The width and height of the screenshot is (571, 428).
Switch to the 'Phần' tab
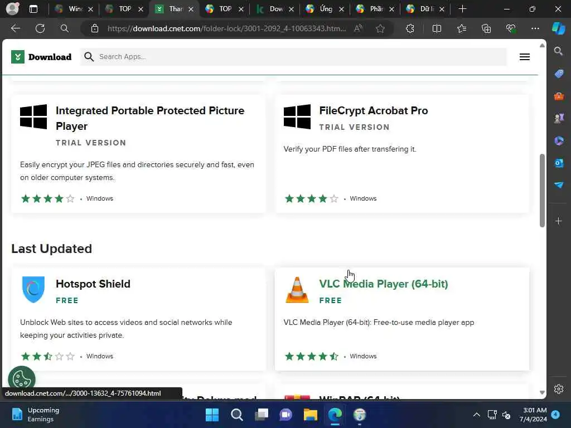(375, 9)
